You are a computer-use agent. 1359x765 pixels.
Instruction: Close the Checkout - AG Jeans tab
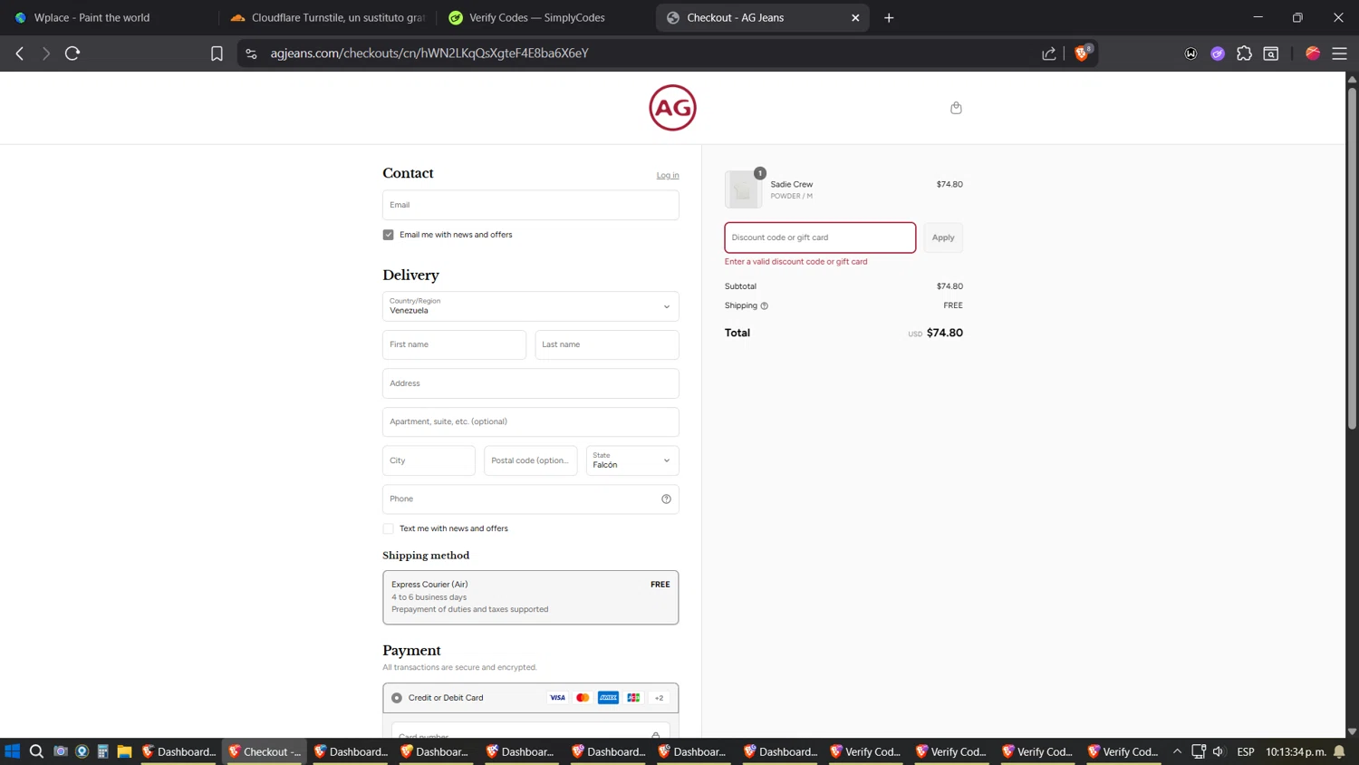click(855, 17)
